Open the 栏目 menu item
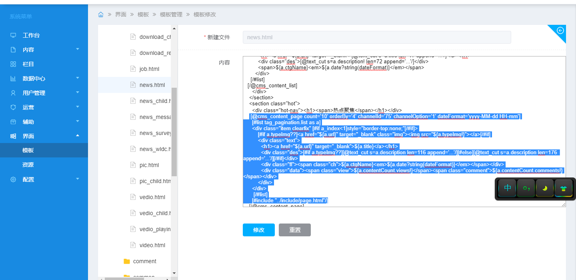Viewport: 576px width, 280px height. pos(44,64)
